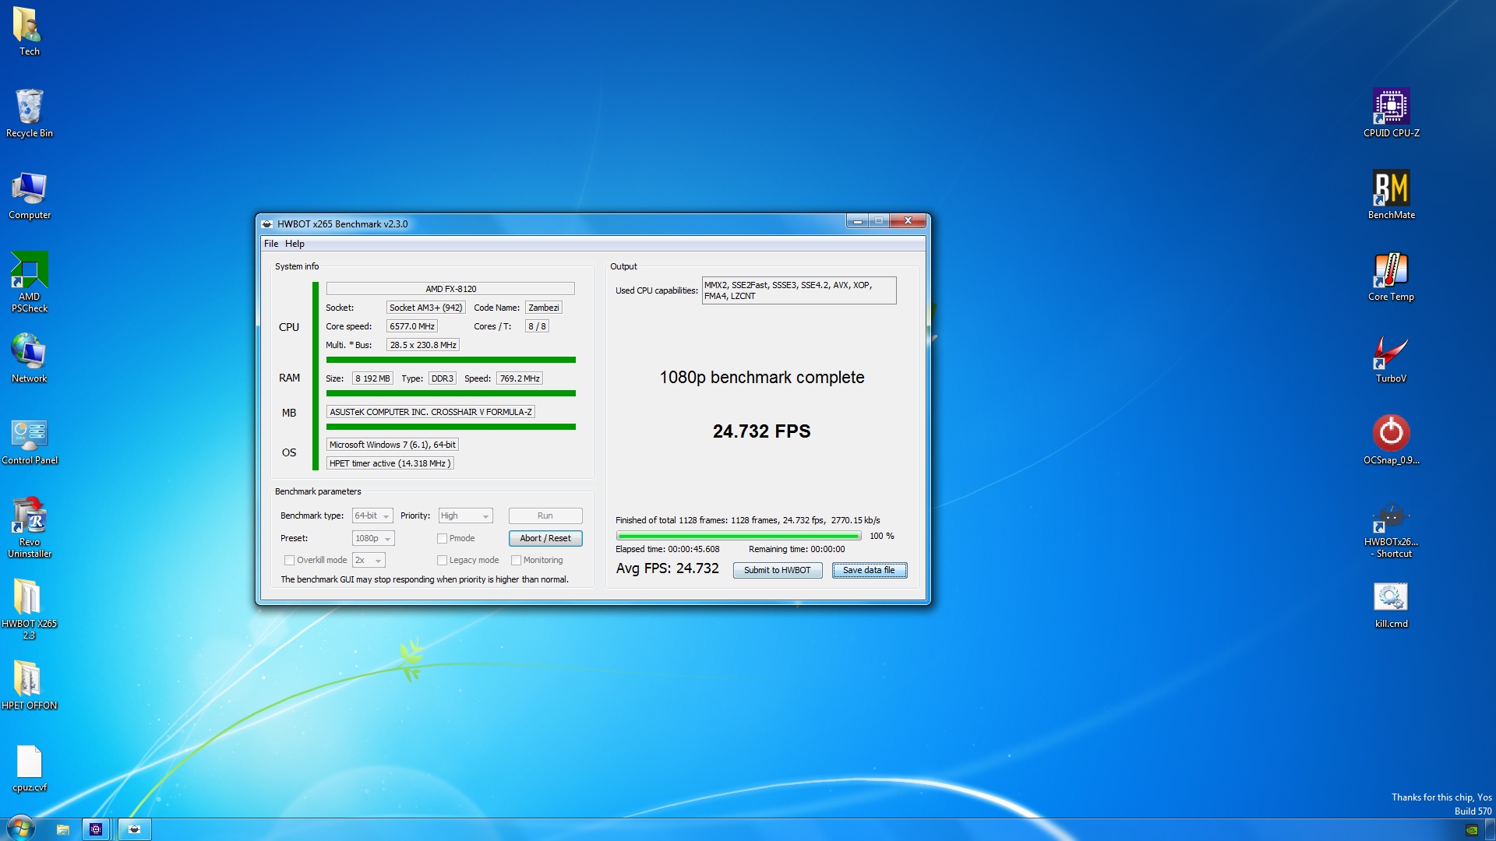Click the benchmark progress bar at 100%
1496x841 pixels.
(739, 536)
